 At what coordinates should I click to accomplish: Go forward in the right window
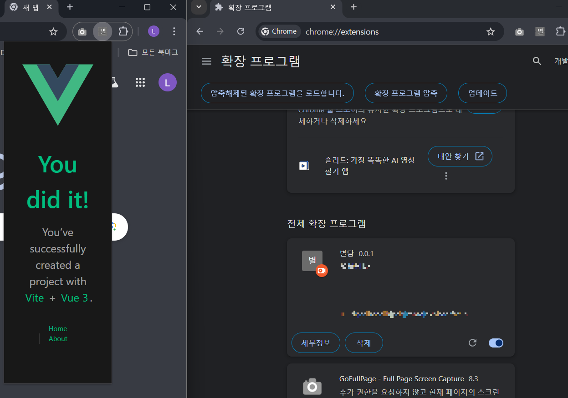click(x=220, y=31)
